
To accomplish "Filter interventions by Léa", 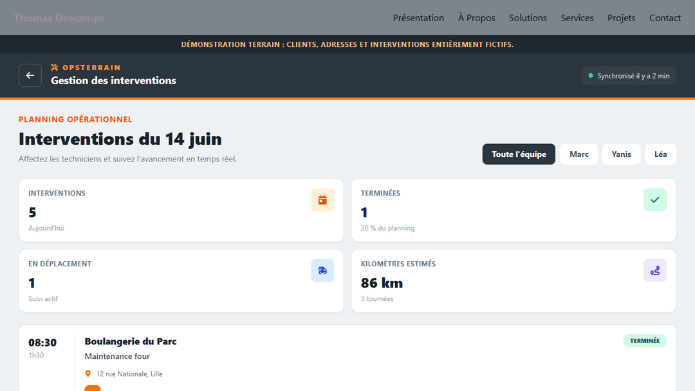I will click(660, 154).
